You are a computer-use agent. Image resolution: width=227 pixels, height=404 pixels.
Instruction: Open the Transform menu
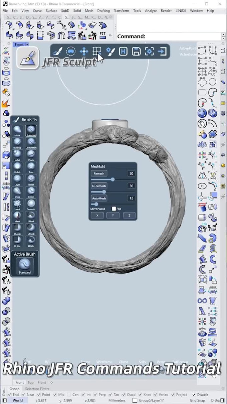pyautogui.click(x=121, y=11)
